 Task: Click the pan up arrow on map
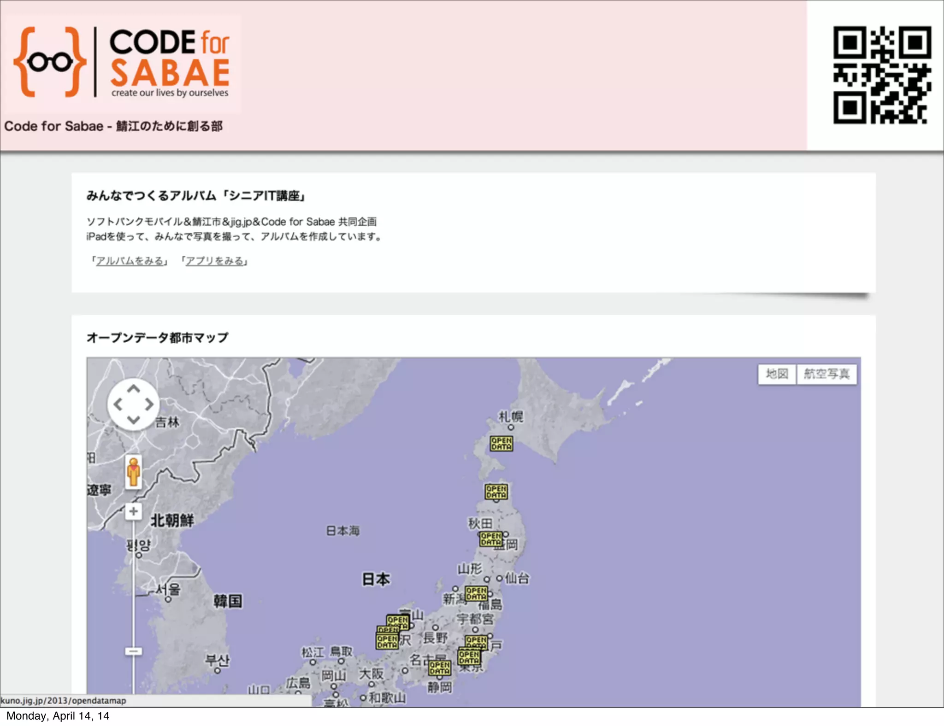point(134,389)
